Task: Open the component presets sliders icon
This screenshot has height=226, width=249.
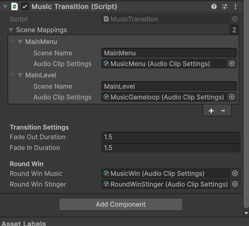Action: (x=225, y=6)
